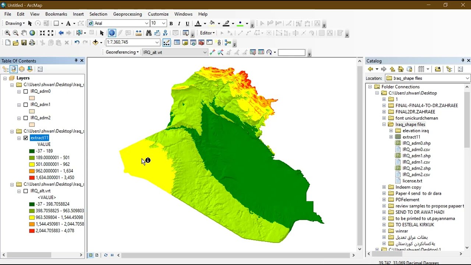Select the Zoom In tool

[7, 33]
